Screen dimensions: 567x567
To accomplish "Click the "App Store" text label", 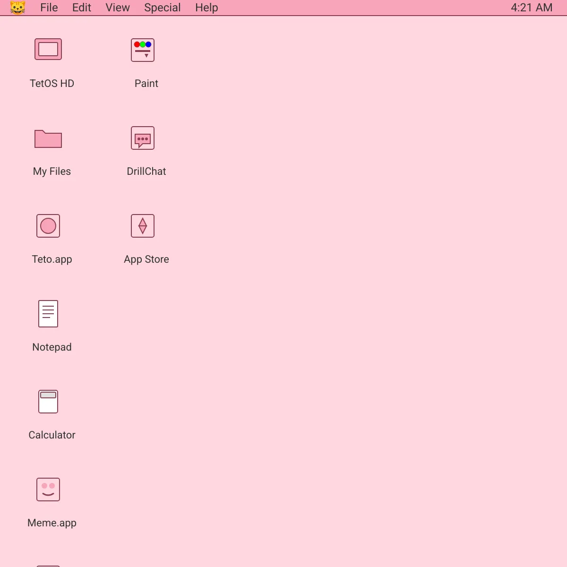I will 146,259.
